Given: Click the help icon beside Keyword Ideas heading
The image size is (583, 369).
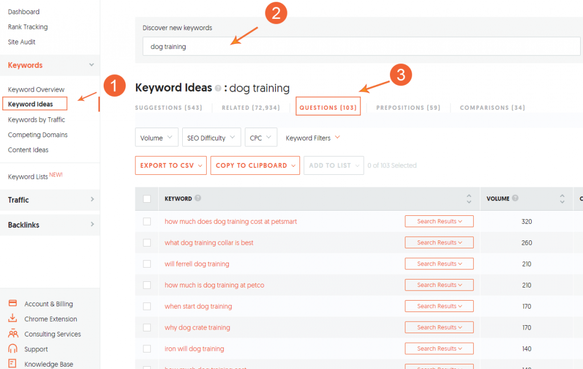Looking at the screenshot, I should 218,88.
